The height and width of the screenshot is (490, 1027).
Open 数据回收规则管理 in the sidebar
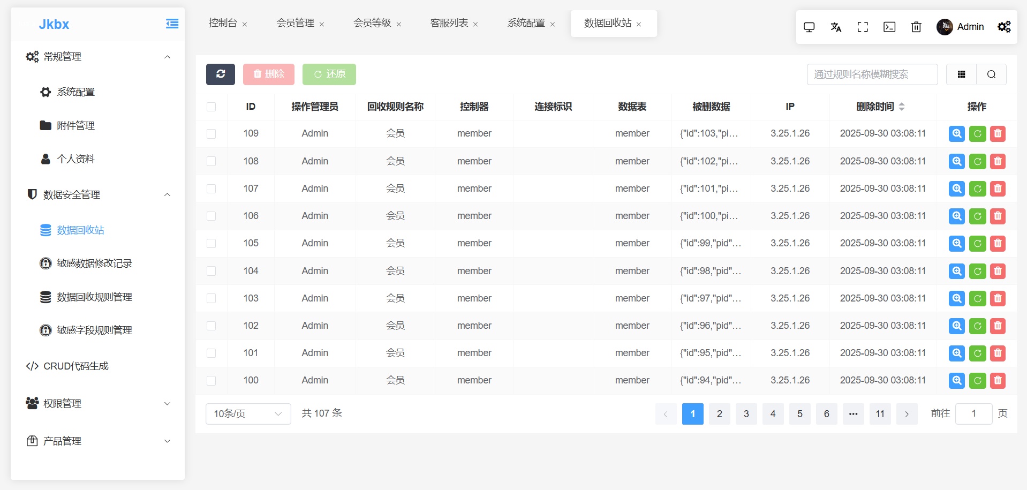coord(94,297)
